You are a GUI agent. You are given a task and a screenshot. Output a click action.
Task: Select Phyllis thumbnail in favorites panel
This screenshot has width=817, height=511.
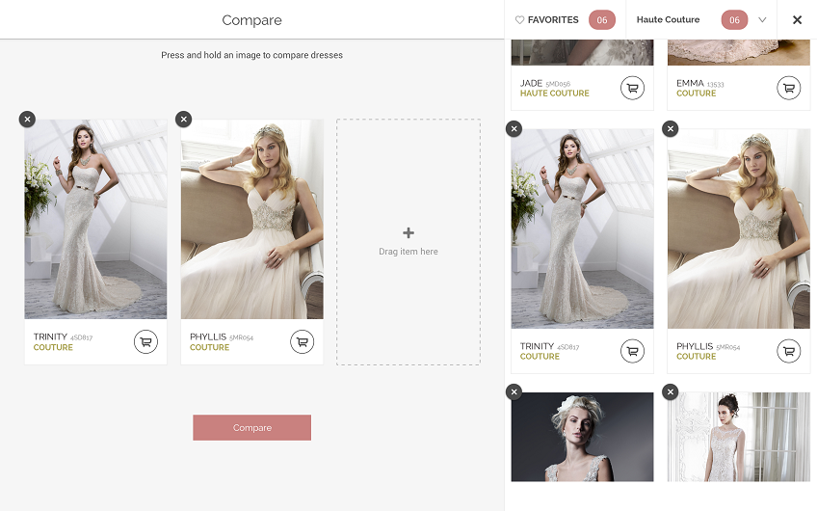tap(739, 229)
